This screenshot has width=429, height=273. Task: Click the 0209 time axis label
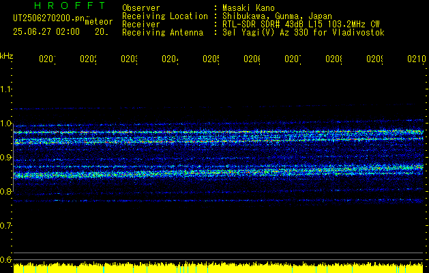point(374,59)
